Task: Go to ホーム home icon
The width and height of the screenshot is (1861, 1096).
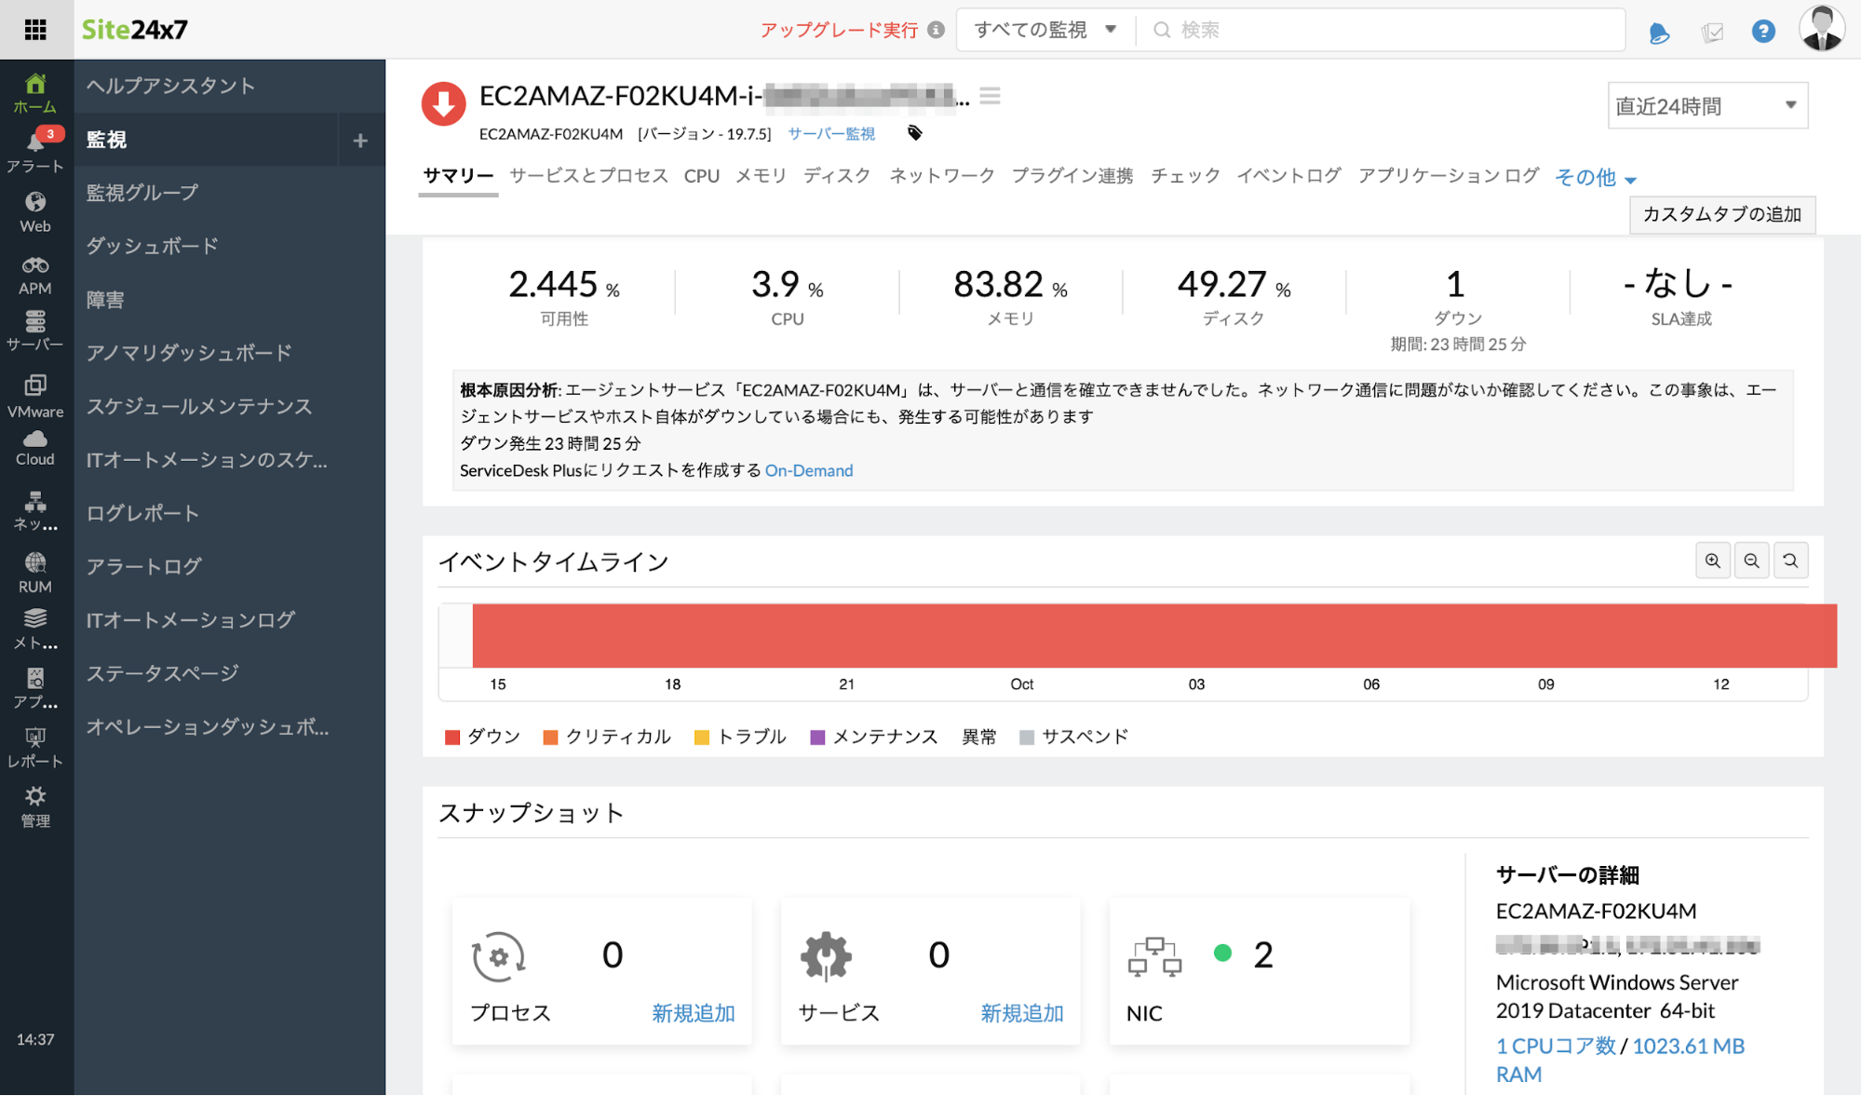Action: pos(35,84)
